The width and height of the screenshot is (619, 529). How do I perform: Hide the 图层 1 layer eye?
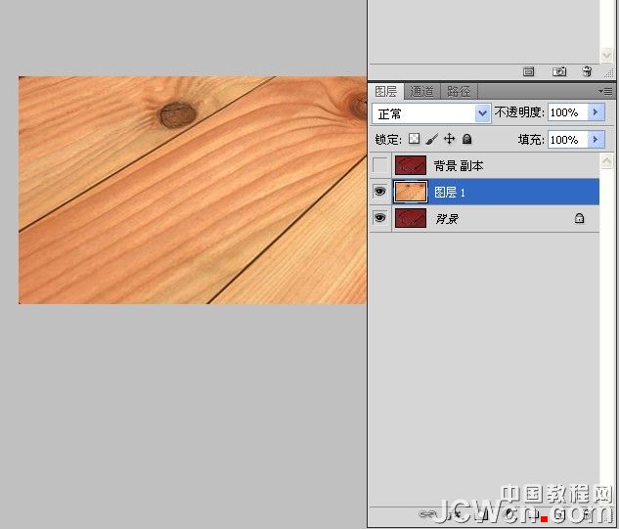(x=379, y=192)
